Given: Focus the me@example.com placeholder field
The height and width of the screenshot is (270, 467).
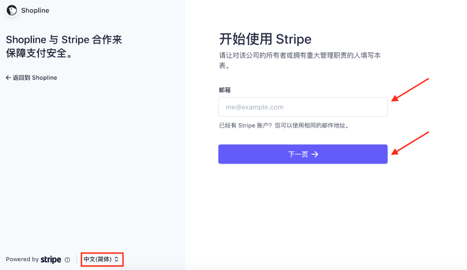Looking at the screenshot, I should (x=303, y=107).
